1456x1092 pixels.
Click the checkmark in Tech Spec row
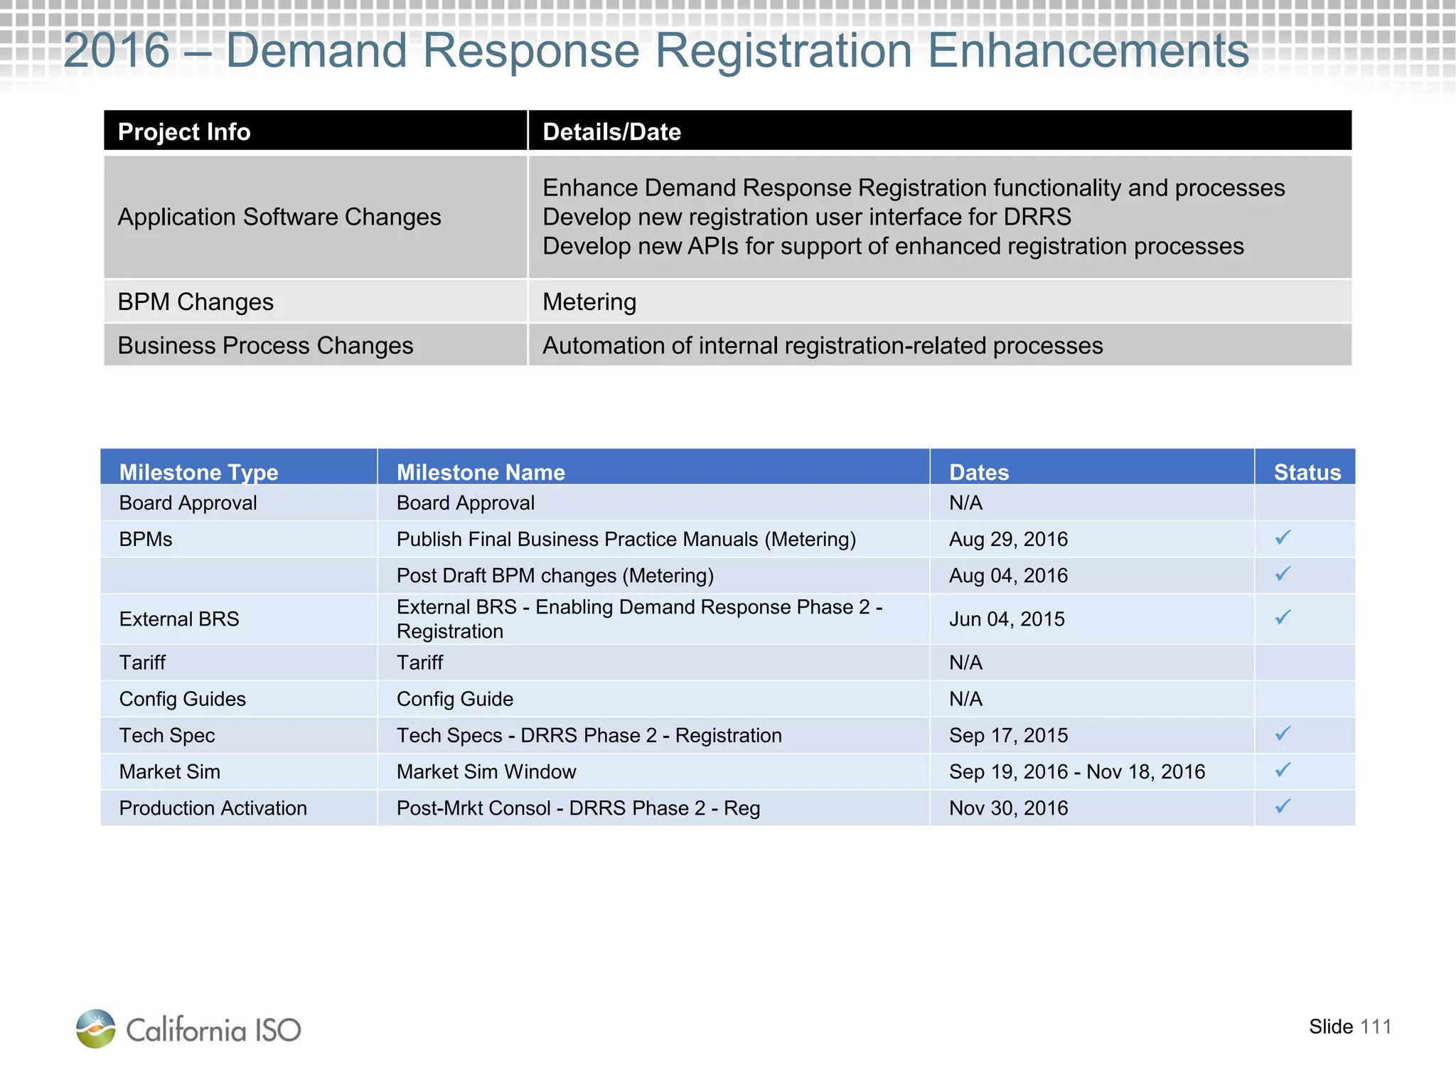tap(1283, 734)
